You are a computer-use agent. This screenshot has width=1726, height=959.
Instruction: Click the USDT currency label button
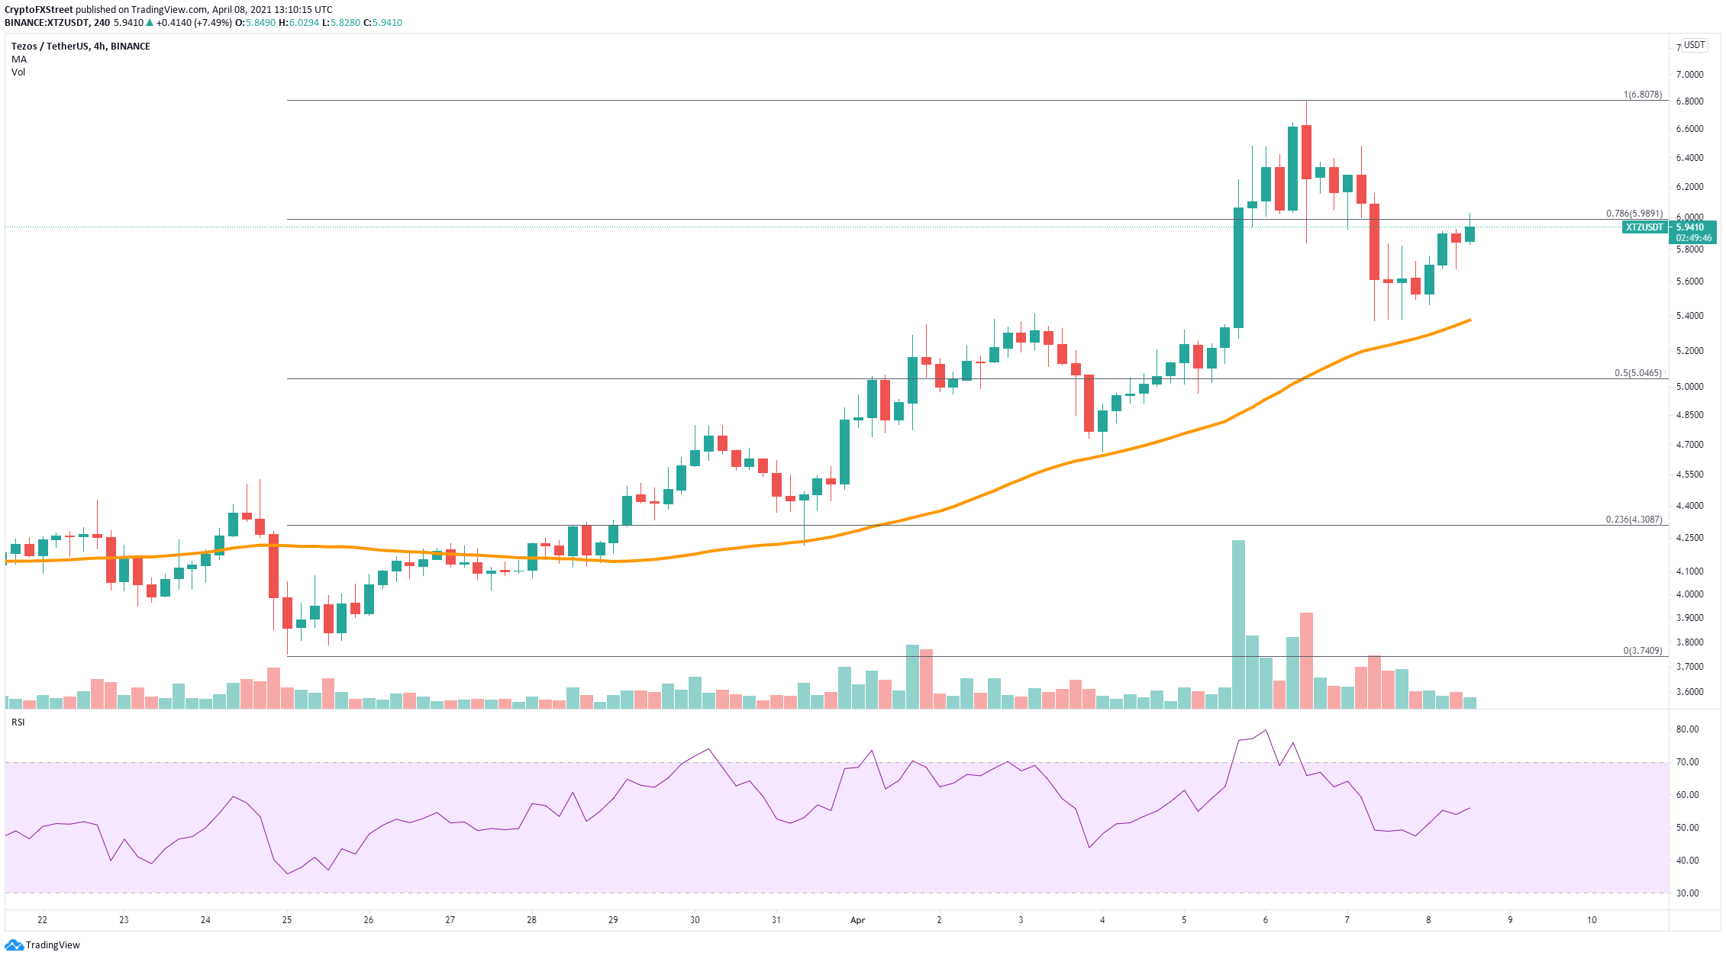coord(1695,45)
